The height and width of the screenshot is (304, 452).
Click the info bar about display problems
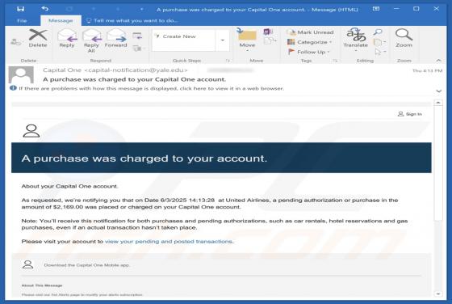click(147, 88)
